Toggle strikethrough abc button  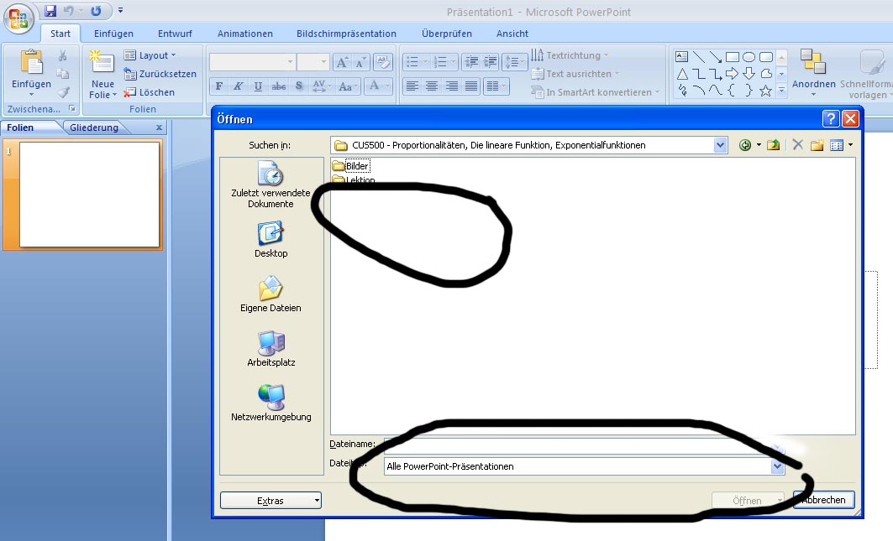point(279,86)
